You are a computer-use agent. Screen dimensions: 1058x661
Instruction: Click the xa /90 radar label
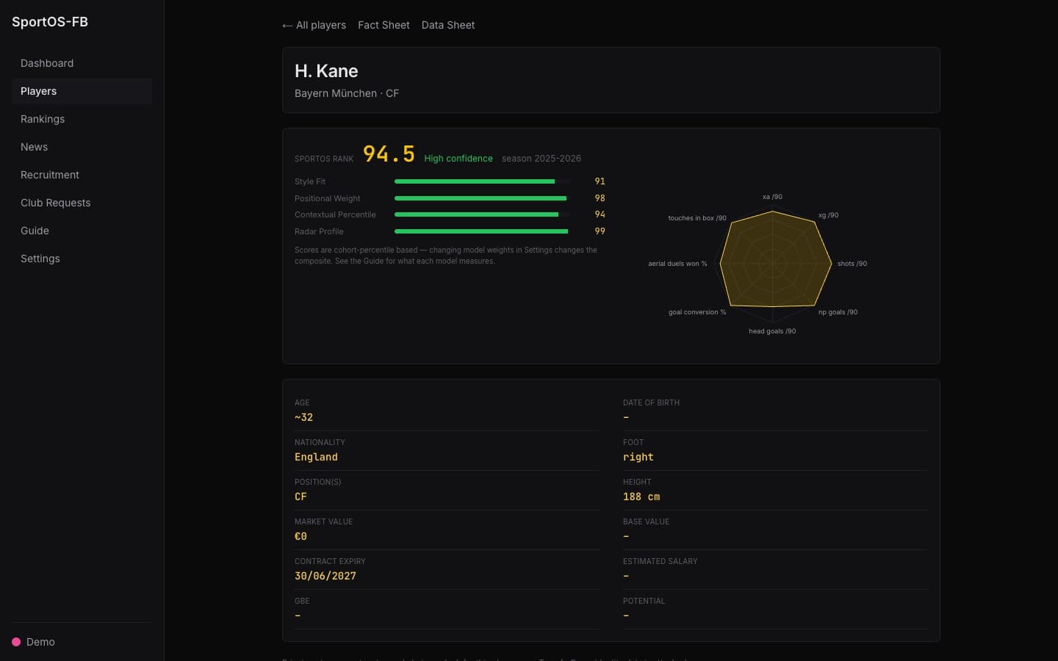point(772,197)
